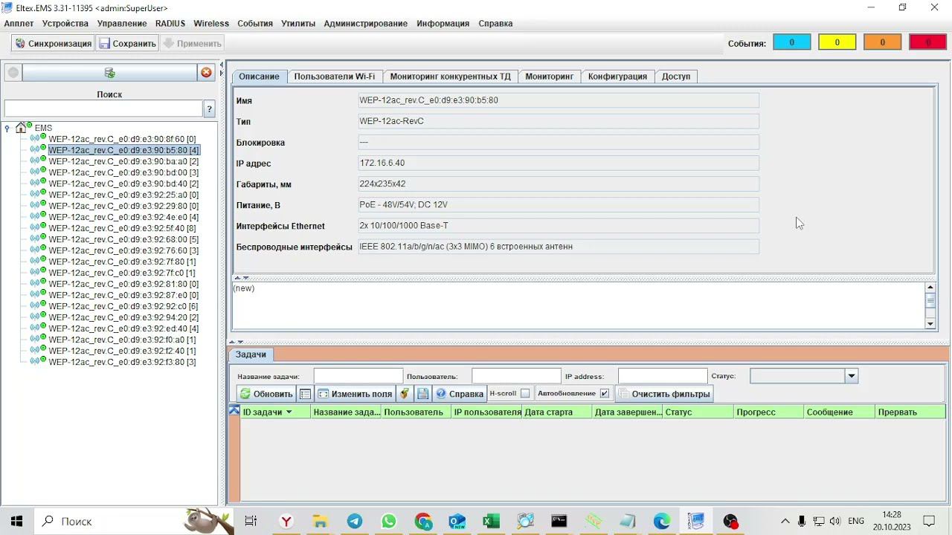
Task: Collapse the EMS tree root node
Action: pyautogui.click(x=7, y=129)
